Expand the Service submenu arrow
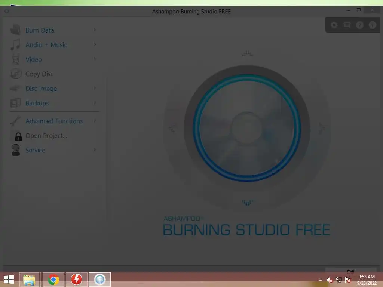 coord(95,149)
